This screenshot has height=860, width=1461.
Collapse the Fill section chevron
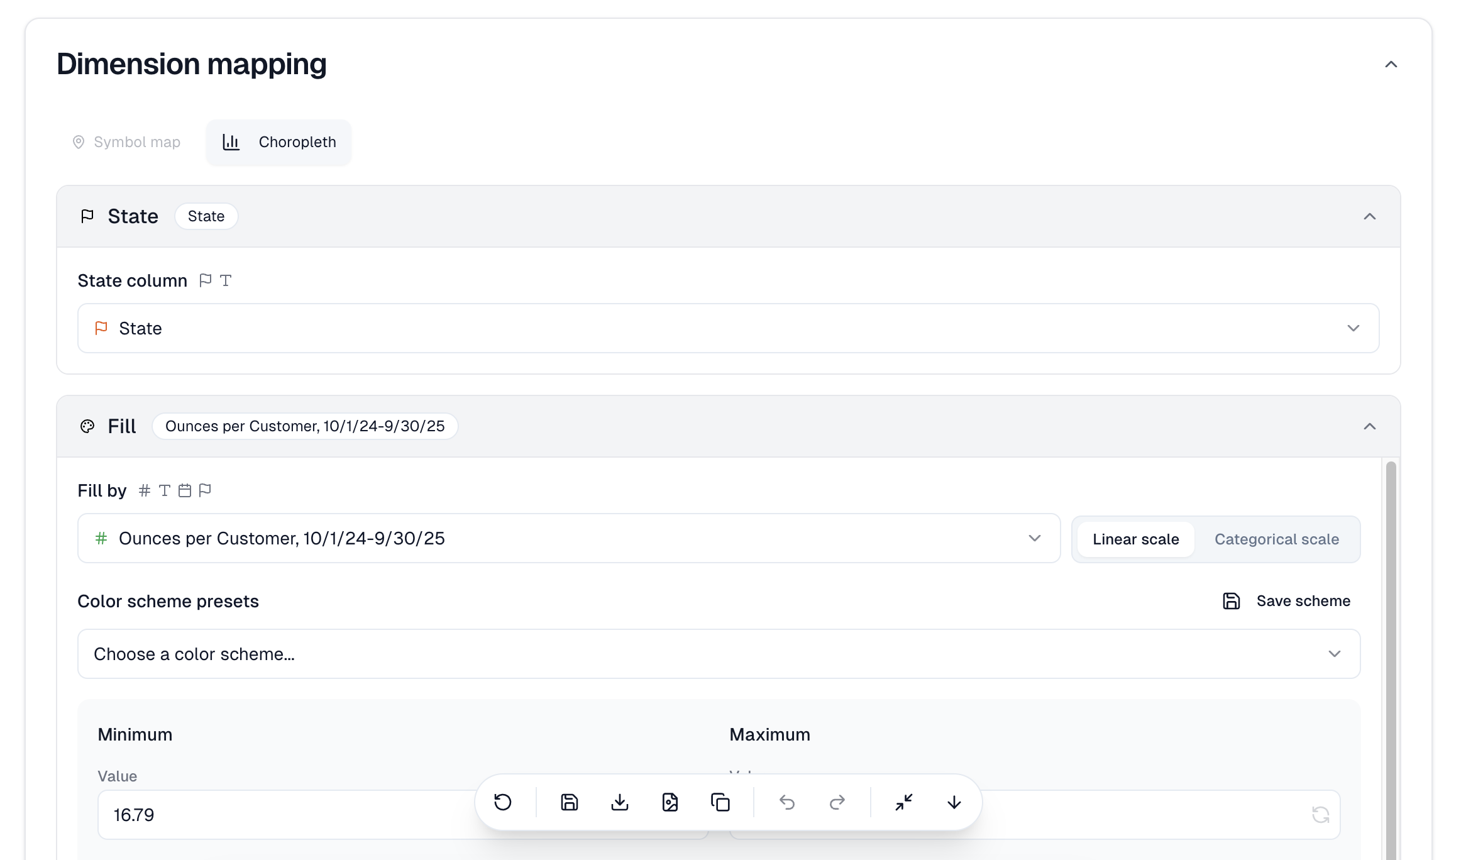click(x=1370, y=426)
